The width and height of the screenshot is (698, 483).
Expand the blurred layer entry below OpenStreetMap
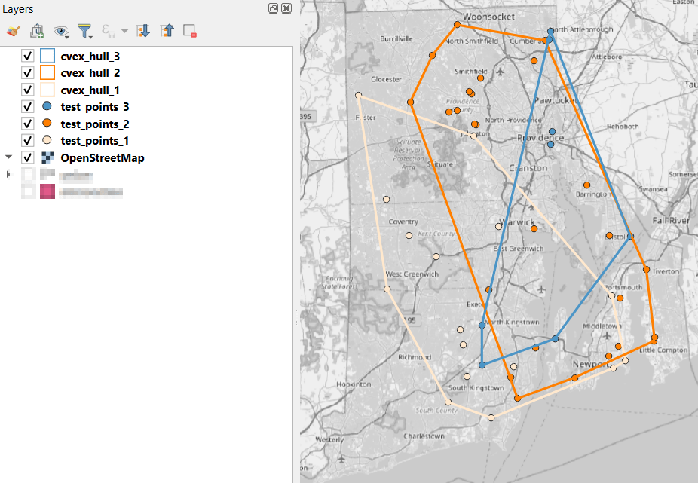click(x=9, y=175)
